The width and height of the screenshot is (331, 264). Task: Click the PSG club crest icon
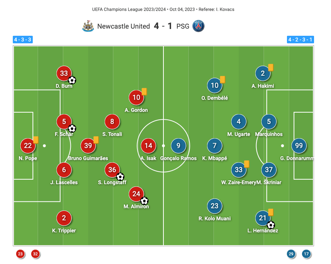(x=198, y=26)
